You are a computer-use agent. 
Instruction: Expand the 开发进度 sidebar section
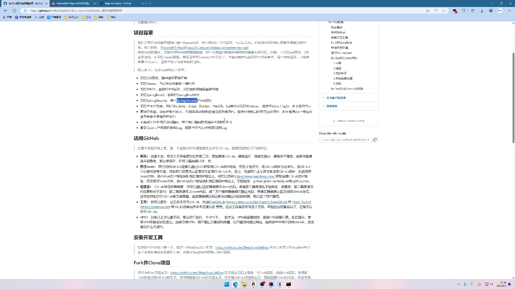click(332, 106)
